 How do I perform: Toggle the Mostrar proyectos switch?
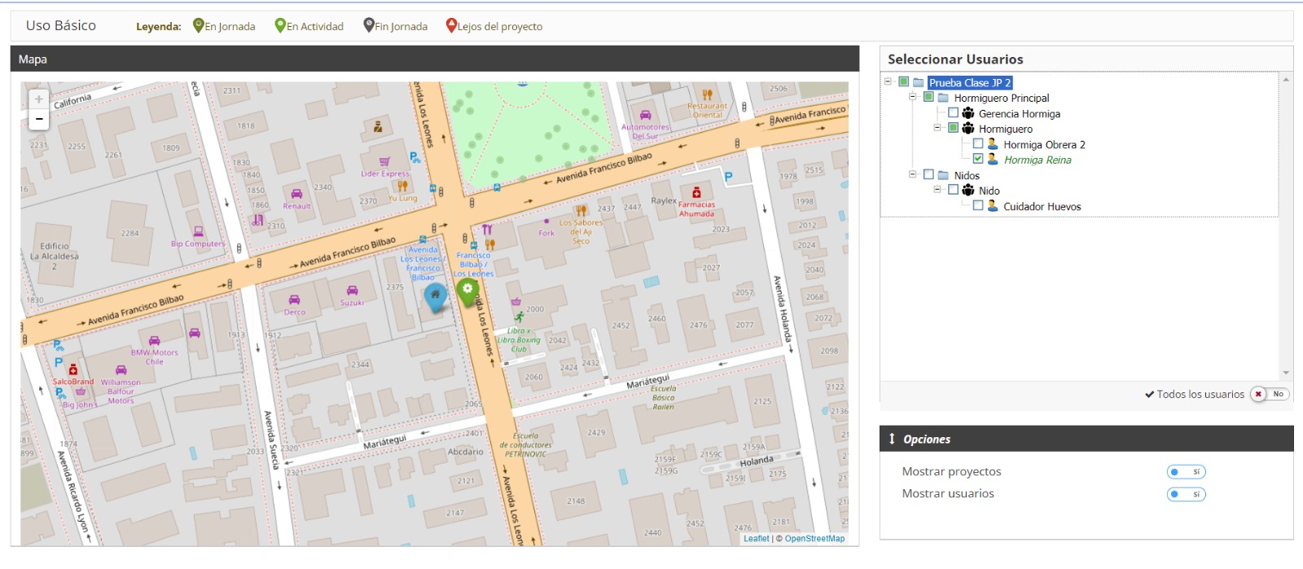(1186, 472)
